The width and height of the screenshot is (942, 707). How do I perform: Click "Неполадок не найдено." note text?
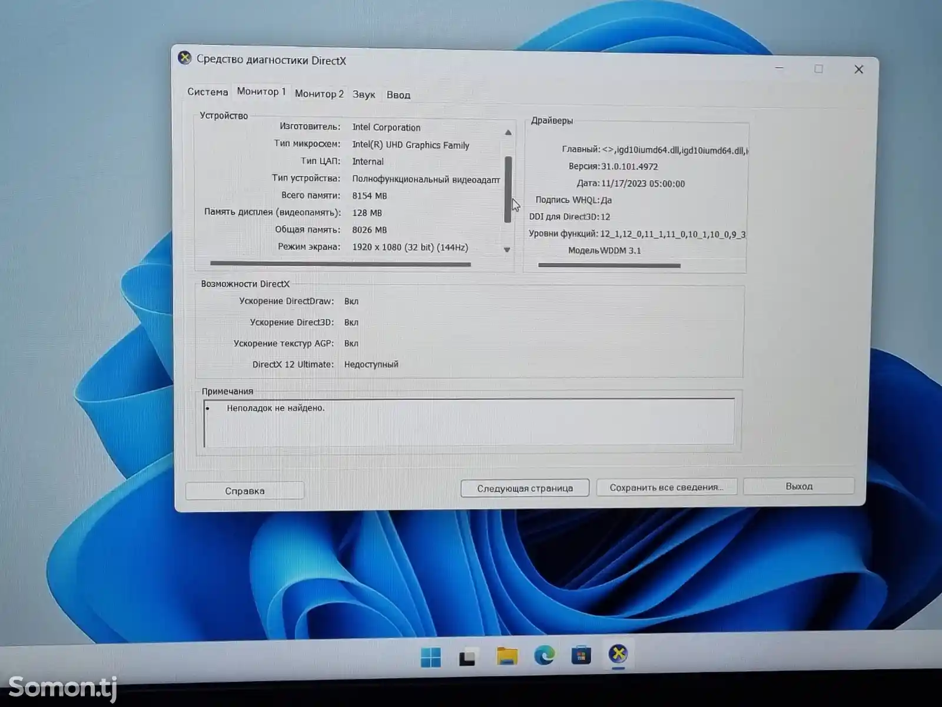(276, 408)
